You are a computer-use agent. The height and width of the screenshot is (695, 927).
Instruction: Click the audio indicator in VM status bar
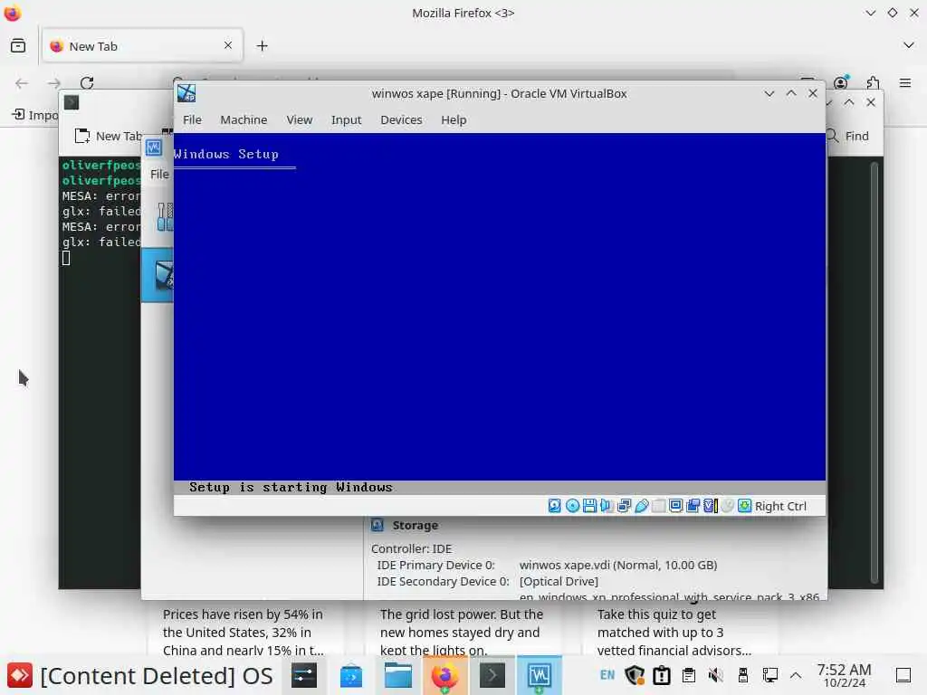607,506
